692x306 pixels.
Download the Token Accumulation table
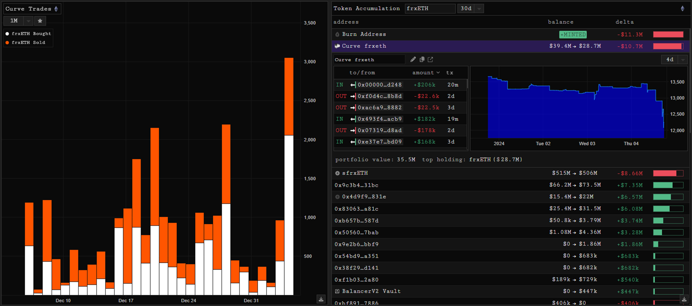click(x=684, y=299)
